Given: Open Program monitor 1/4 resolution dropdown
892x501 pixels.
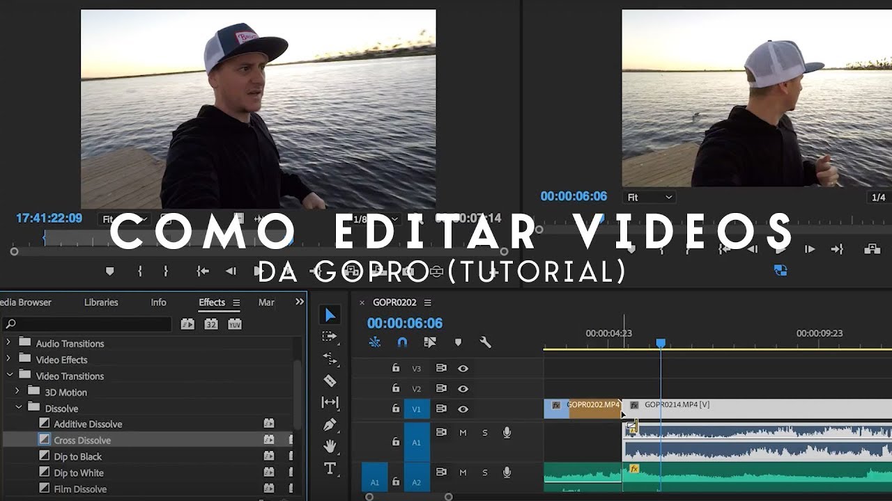Looking at the screenshot, I should click(879, 198).
